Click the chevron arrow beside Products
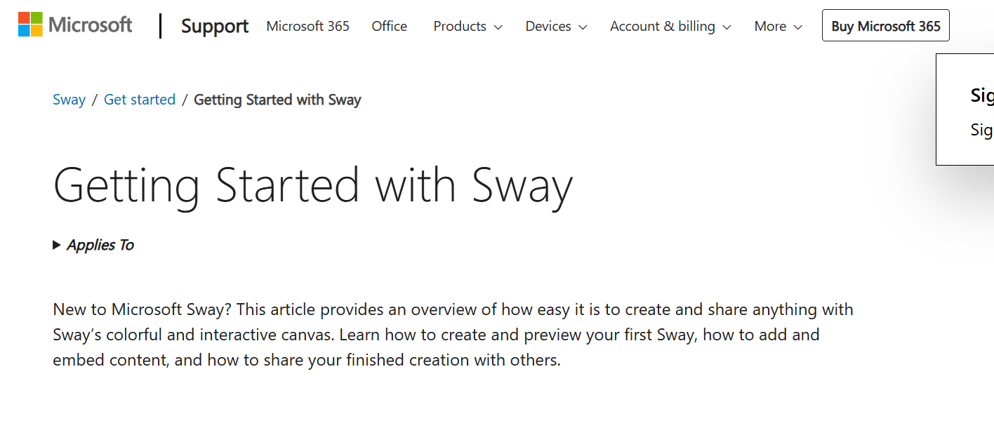Viewport: 994px width, 421px height. 498,27
